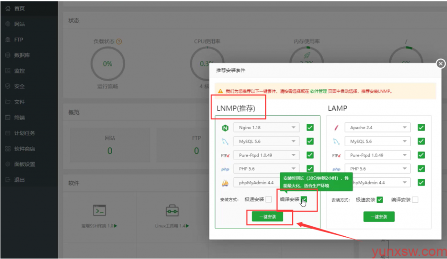447x259 pixels.
Task: Uncheck LAMP phpMyAdmin 4.4 checkbox
Action: click(x=421, y=182)
